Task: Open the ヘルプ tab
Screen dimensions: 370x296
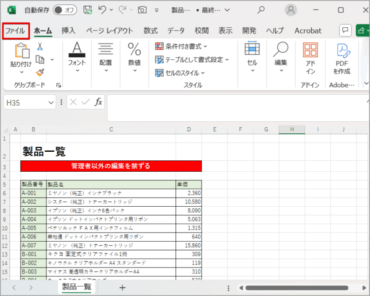Action: (275, 30)
